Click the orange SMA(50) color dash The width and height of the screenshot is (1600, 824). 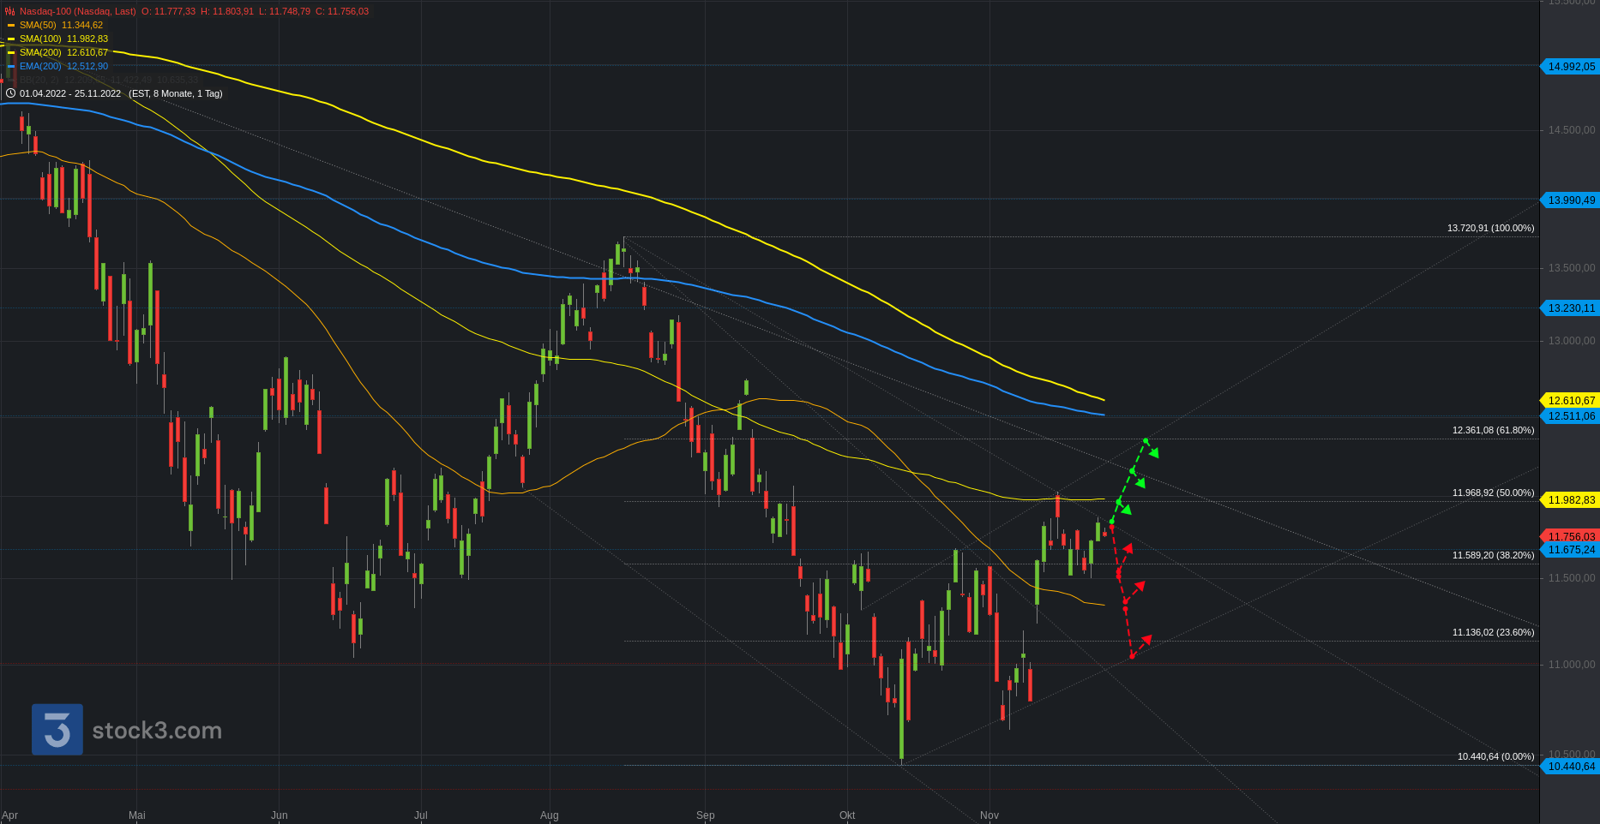[11, 26]
